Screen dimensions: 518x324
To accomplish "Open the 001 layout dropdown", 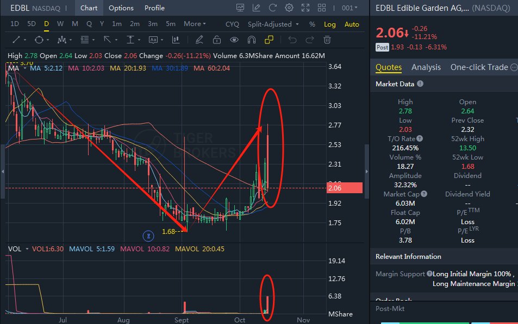I will point(350,8).
